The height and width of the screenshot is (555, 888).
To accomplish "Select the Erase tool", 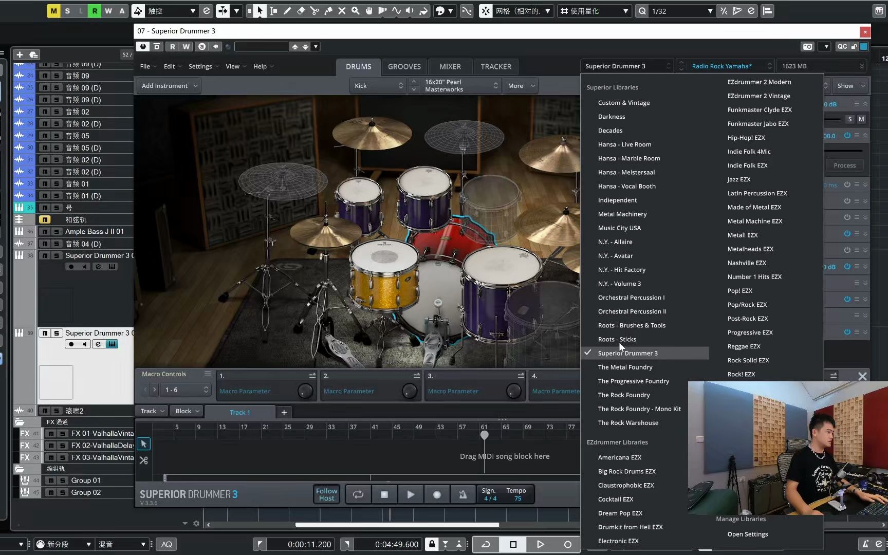I will click(301, 11).
